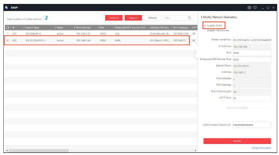Click the IPv4 Address column header
The height and width of the screenshot is (155, 279).
(83, 28)
